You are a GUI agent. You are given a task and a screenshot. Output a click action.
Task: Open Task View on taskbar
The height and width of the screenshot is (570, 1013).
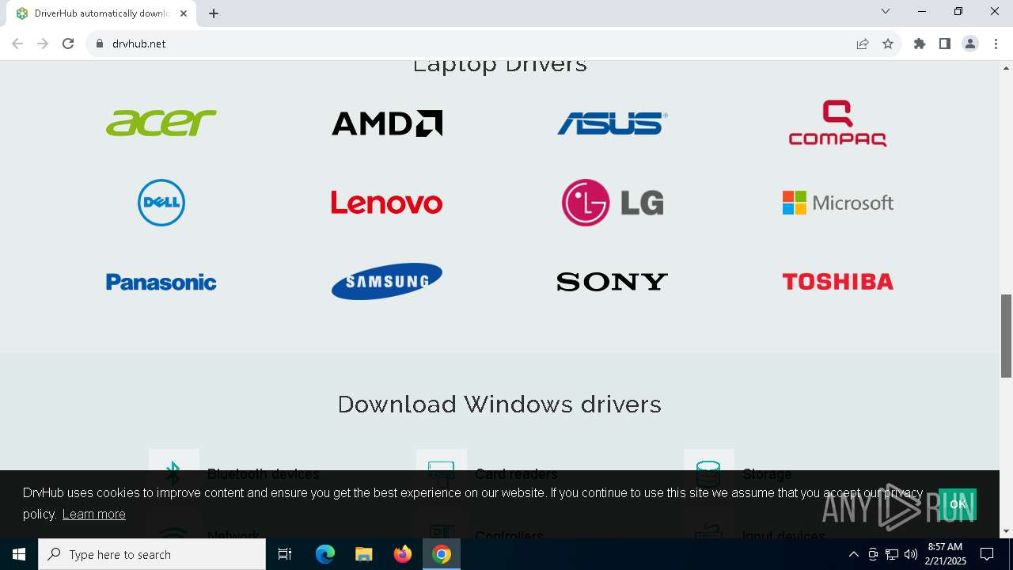(285, 554)
